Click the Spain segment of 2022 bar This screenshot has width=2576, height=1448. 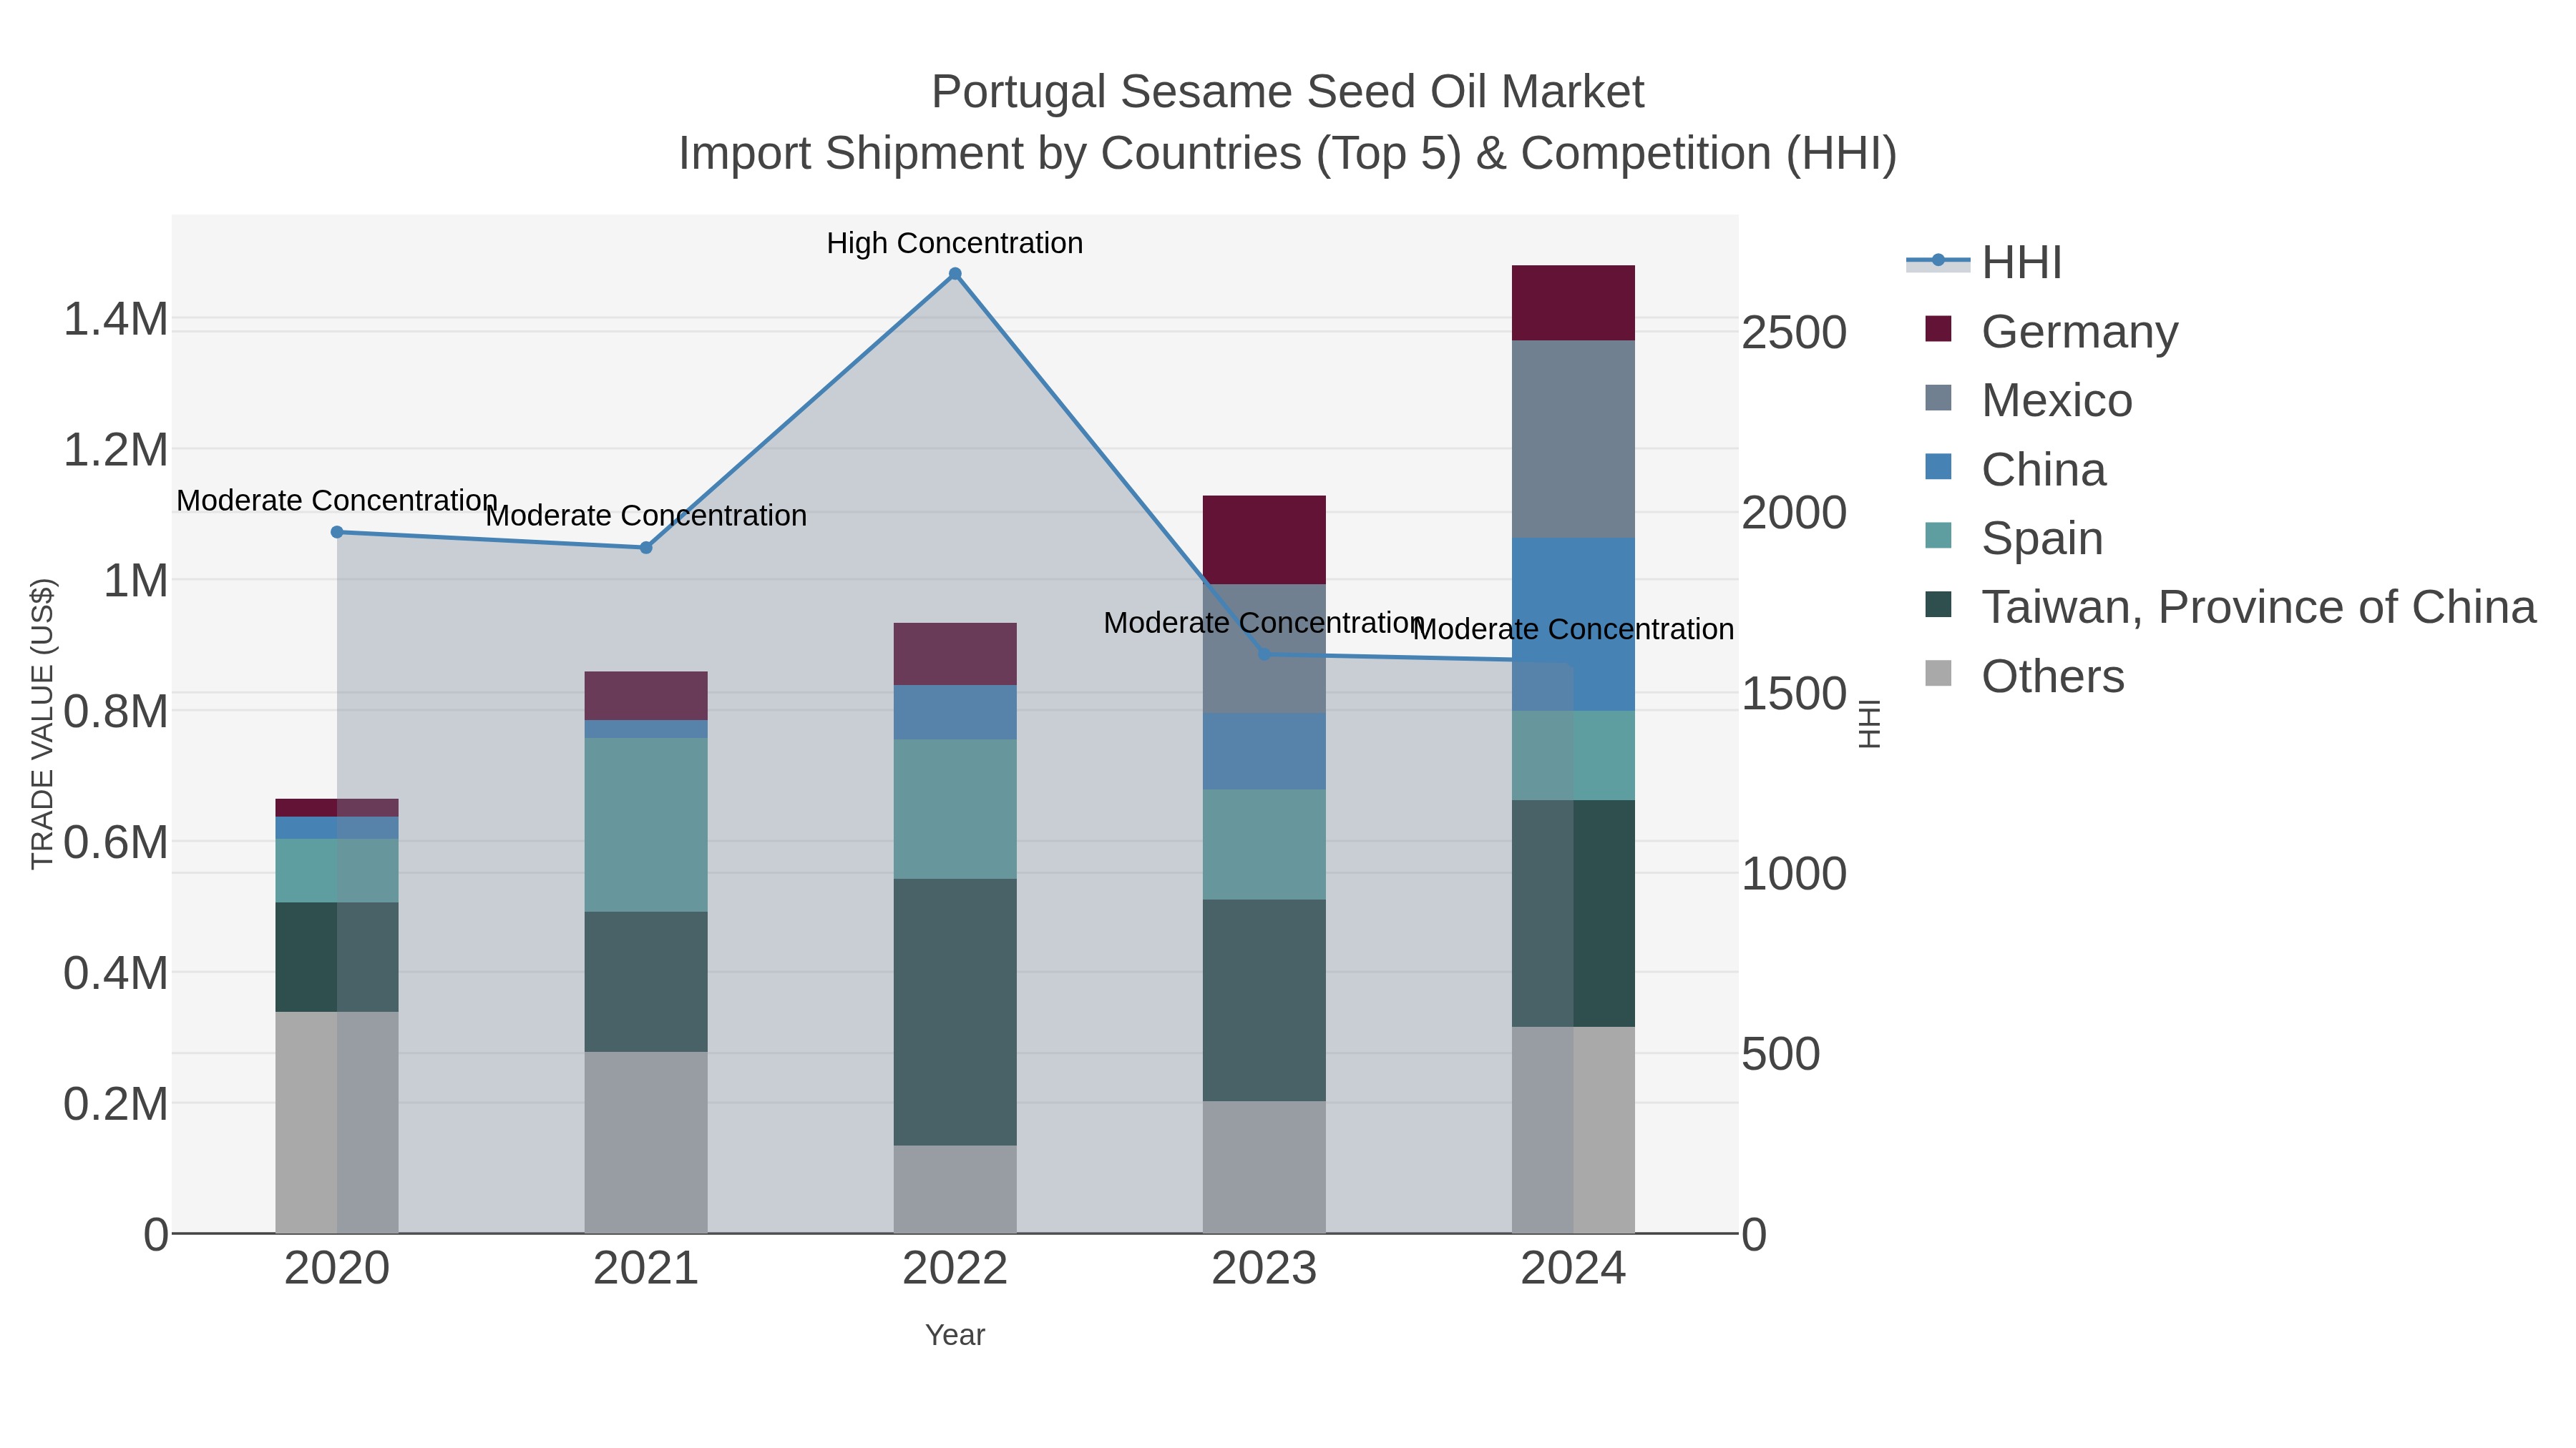955,809
